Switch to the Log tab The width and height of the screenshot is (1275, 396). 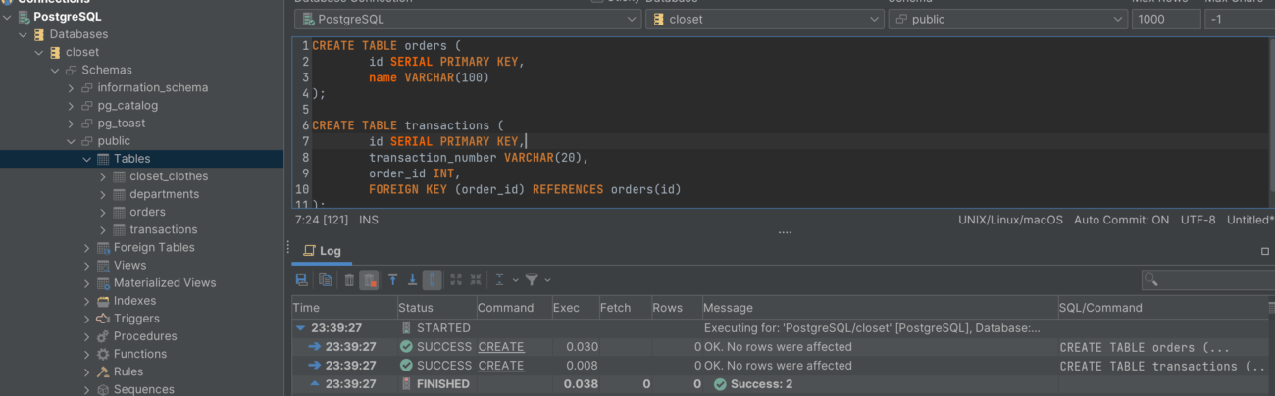coord(322,251)
